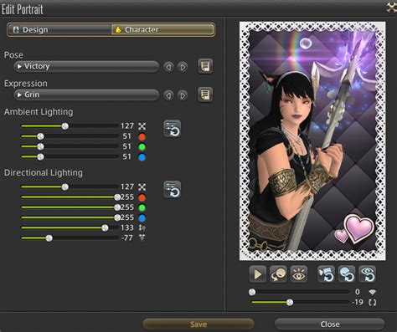397x332 pixels.
Task: Open the Grin expression dropdown
Action: pos(86,95)
